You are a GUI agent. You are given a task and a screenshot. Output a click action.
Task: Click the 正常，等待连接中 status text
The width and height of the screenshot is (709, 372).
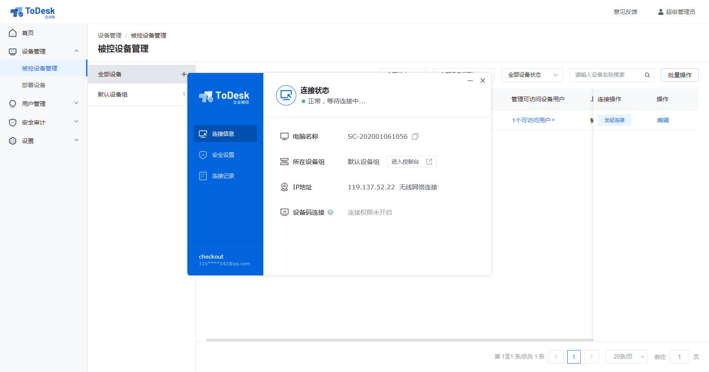pyautogui.click(x=337, y=101)
